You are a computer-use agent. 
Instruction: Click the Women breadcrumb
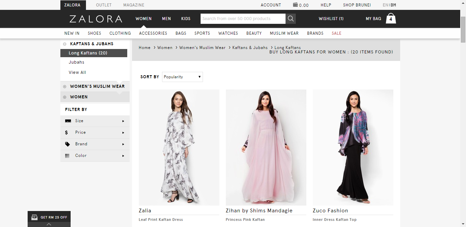(x=165, y=48)
